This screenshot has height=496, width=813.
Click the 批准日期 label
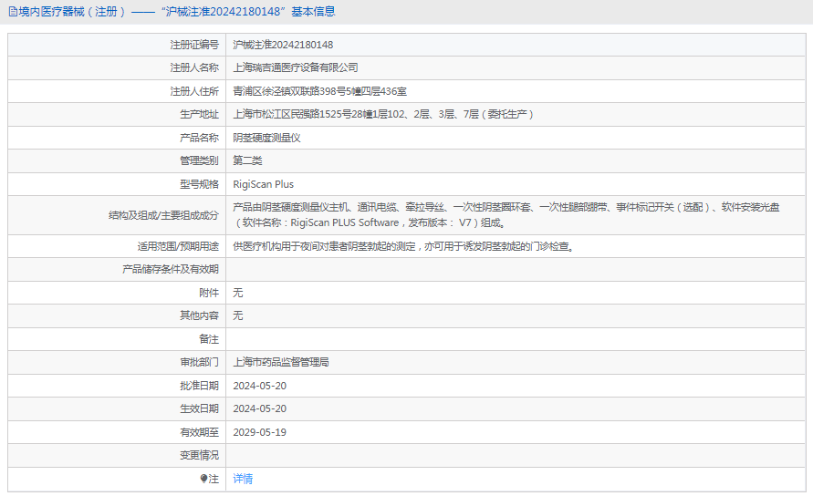point(200,386)
